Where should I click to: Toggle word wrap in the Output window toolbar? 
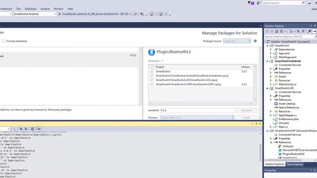coord(39,129)
